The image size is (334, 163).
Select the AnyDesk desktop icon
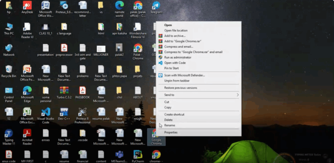pos(27,7)
